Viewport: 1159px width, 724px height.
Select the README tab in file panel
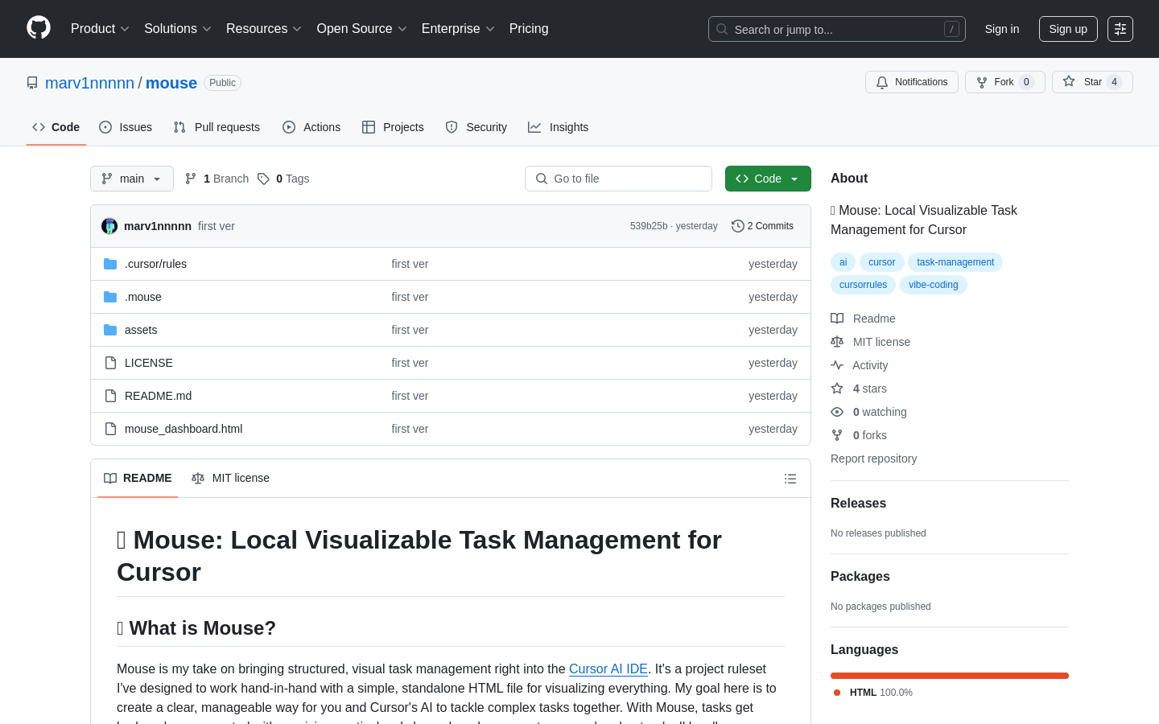(138, 478)
